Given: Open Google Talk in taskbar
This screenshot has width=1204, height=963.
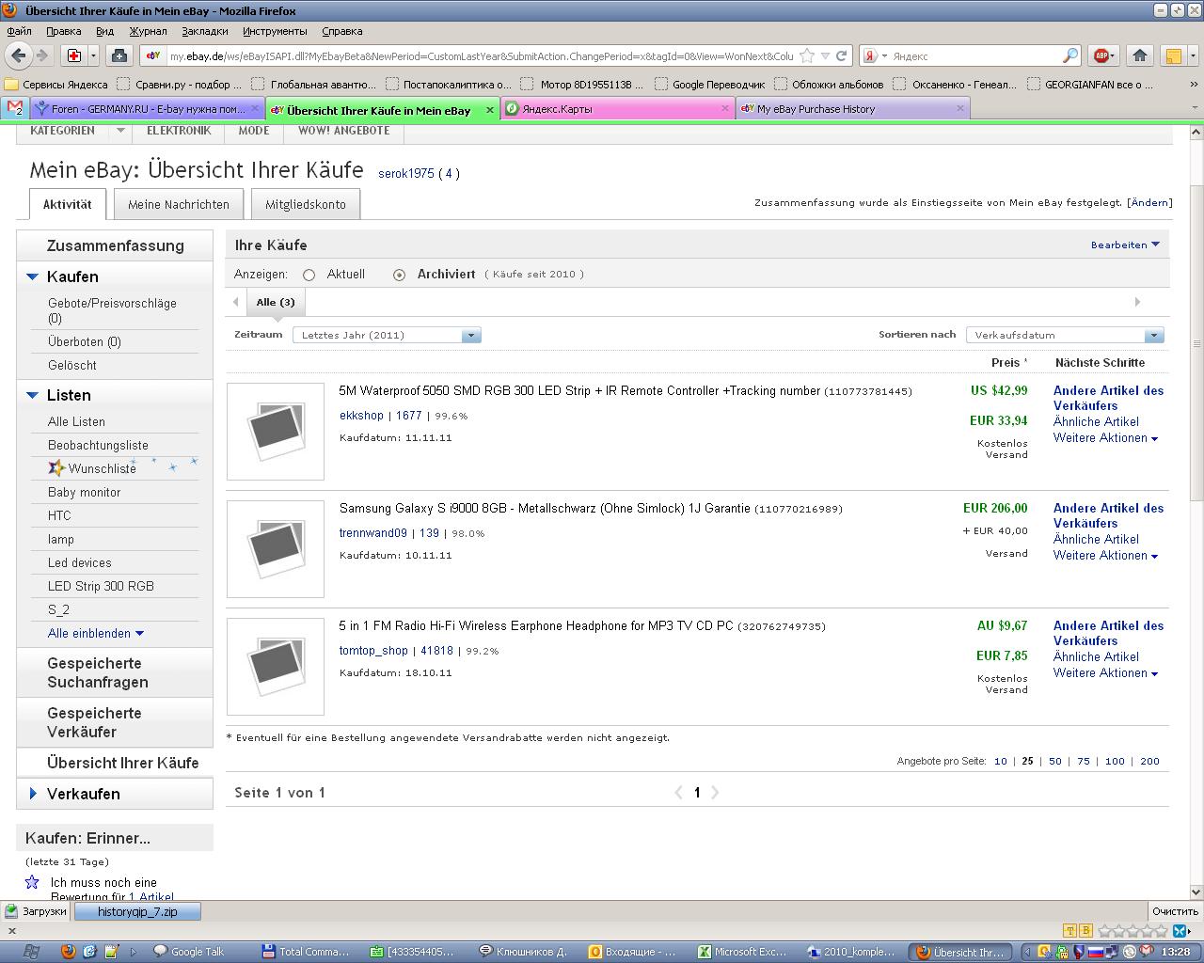Looking at the screenshot, I should click(189, 952).
